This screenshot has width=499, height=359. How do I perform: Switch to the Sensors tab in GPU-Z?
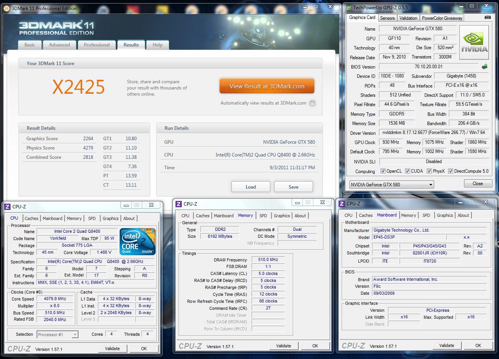pos(387,18)
